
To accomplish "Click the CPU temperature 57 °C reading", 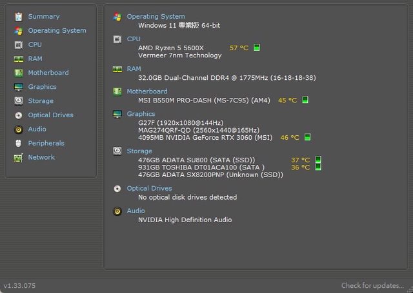I will (239, 48).
